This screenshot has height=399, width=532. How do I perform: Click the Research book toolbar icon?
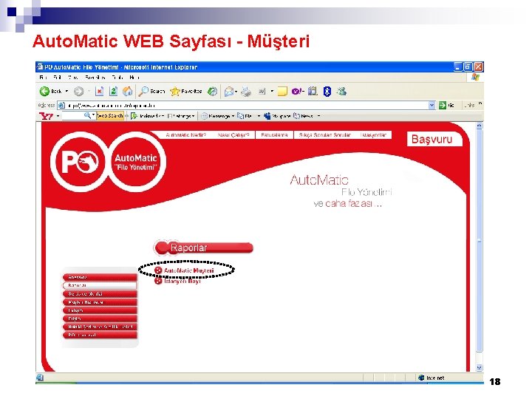coord(313,92)
